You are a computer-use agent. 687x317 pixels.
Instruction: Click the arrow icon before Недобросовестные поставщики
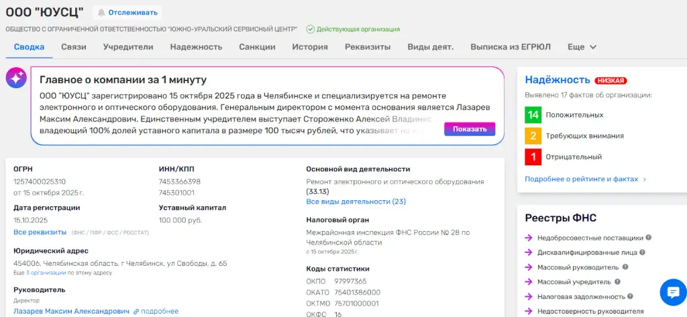click(x=529, y=238)
